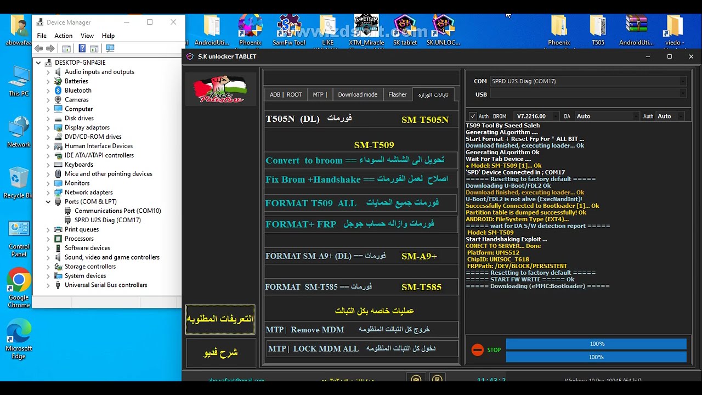The height and width of the screenshot is (395, 702).
Task: Toggle the Auth BROM checkbox
Action: coord(473,116)
